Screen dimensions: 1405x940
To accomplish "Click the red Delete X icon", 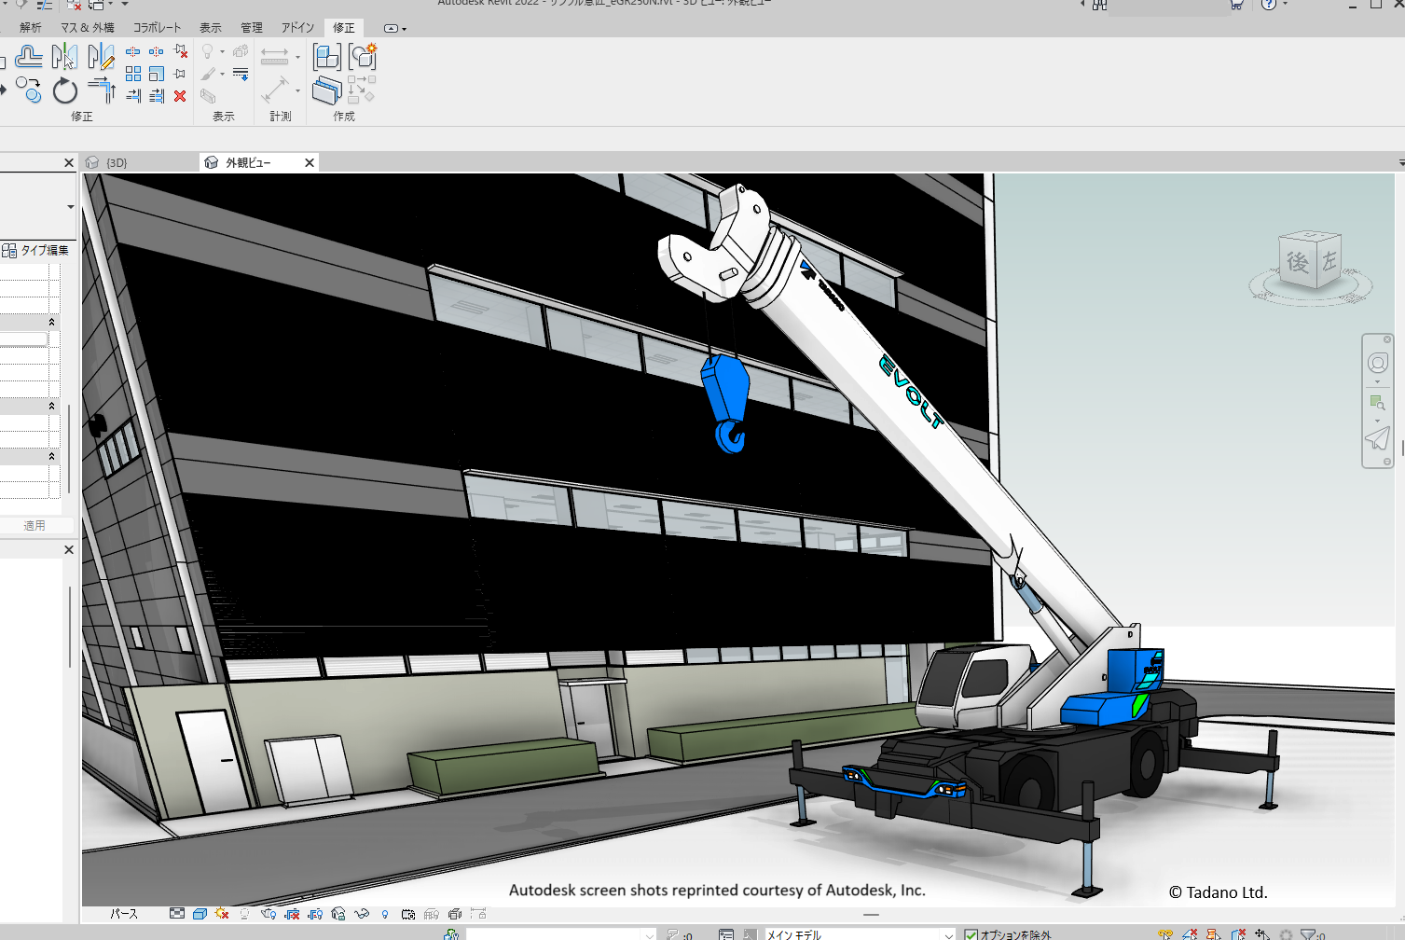I will pyautogui.click(x=180, y=96).
